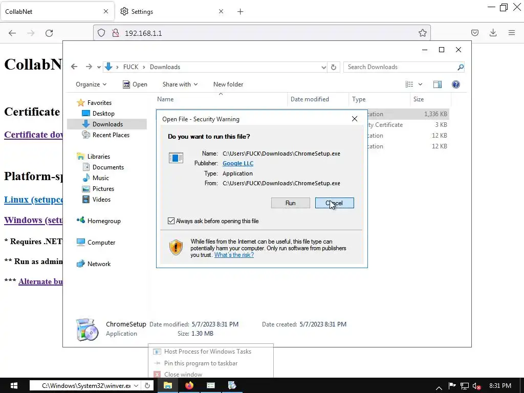This screenshot has width=524, height=393.
Task: Switch to the CollabNet browser tab
Action: tap(57, 11)
